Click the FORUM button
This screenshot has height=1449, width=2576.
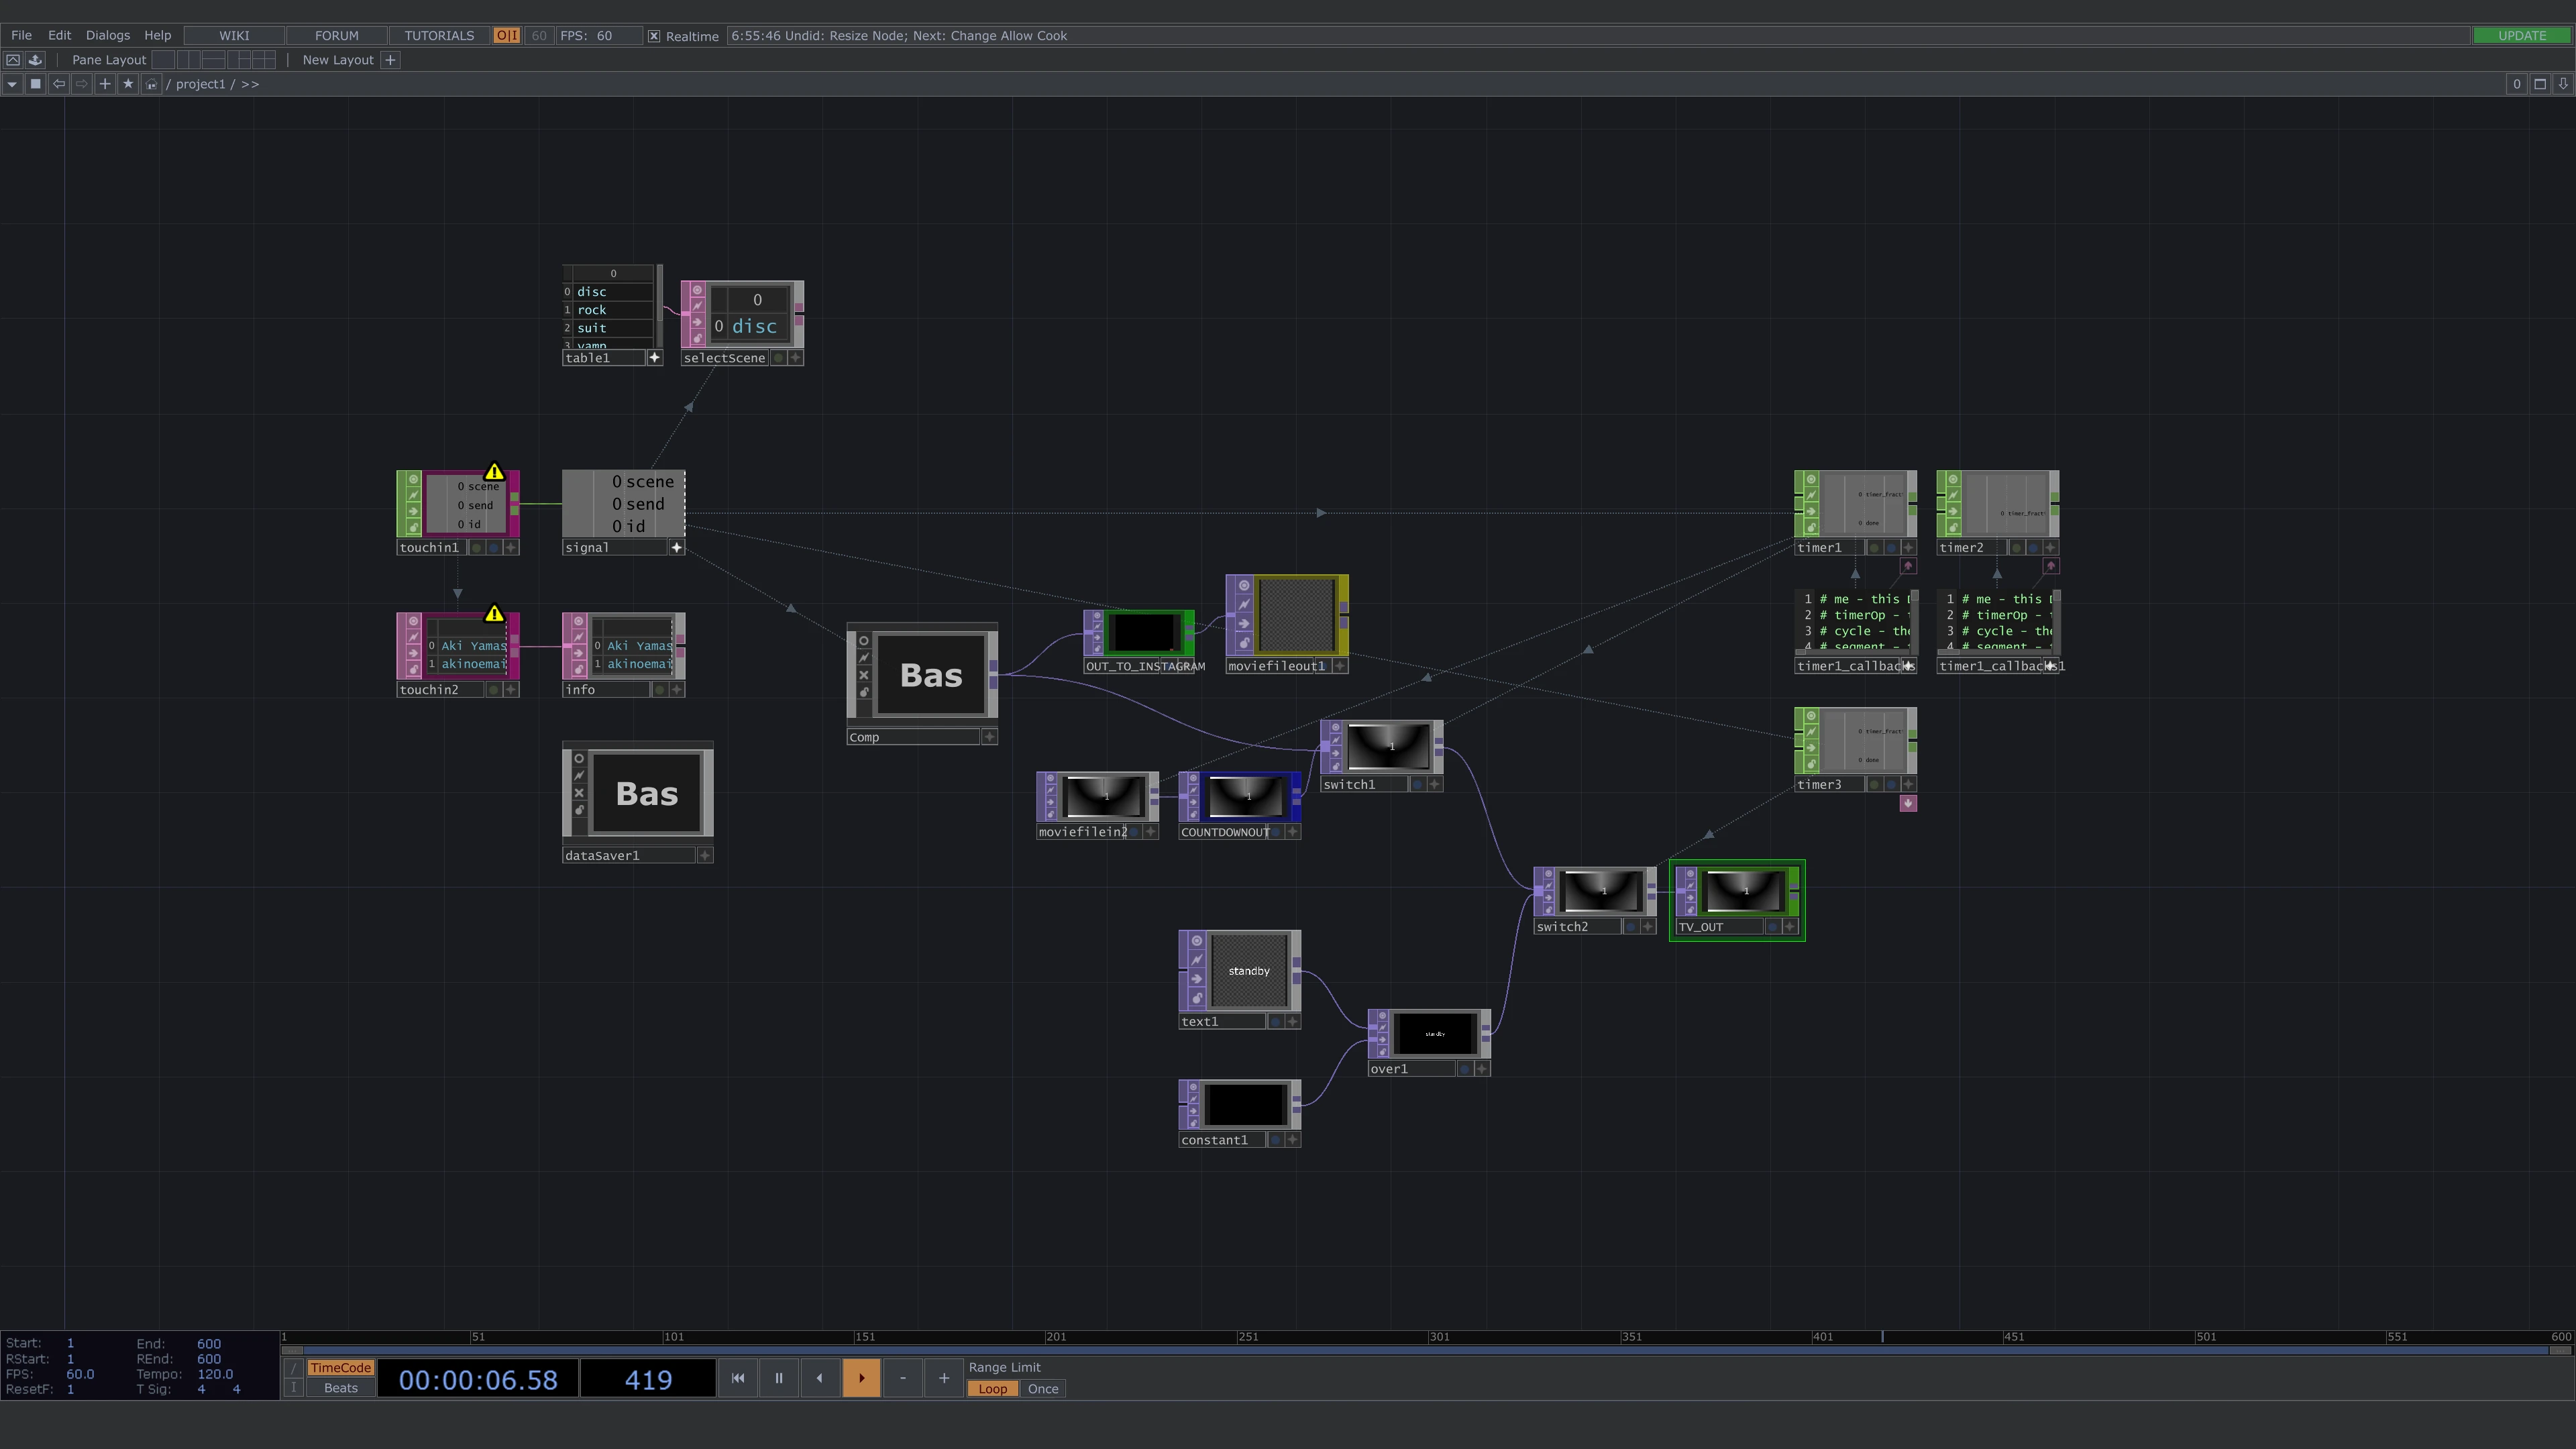336,35
